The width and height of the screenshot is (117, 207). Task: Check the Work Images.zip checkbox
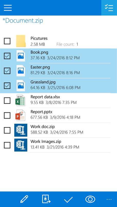coord(7,145)
